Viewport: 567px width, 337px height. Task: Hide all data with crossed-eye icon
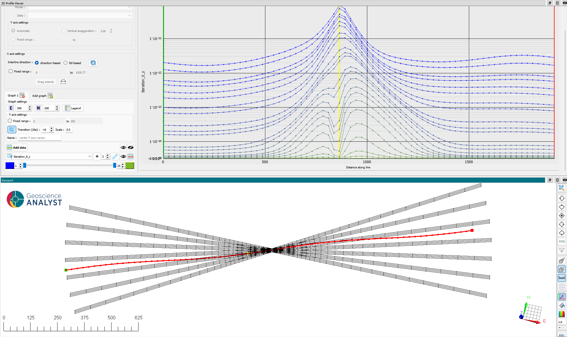coord(131,147)
